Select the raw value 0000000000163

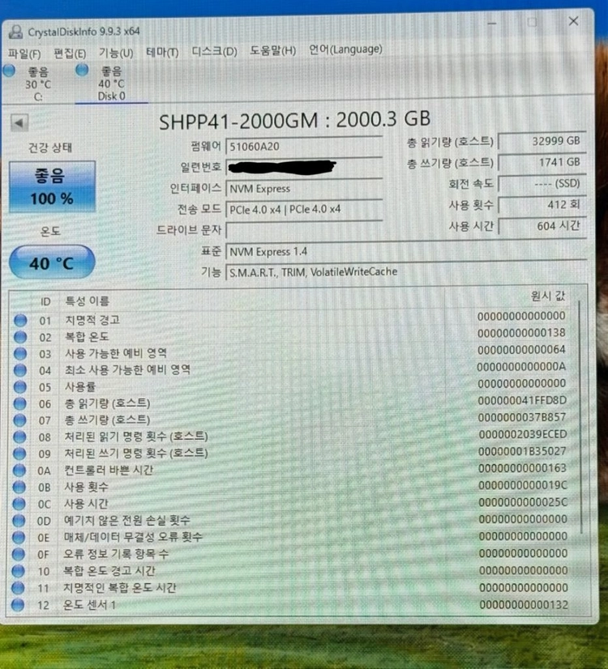522,468
